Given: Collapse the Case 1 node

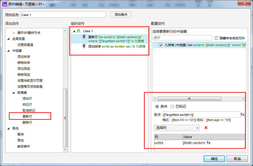Looking at the screenshot, I should click(74, 31).
